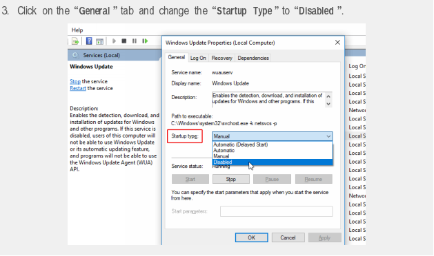Click the Display name value Windows Update
Viewport: 434px width, 256px height.
tap(230, 83)
